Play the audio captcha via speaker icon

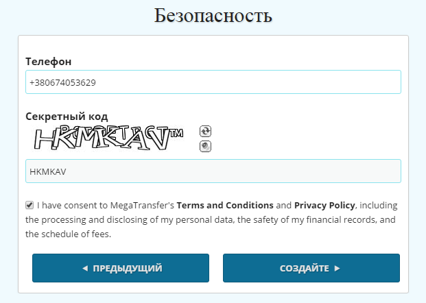tap(205, 147)
